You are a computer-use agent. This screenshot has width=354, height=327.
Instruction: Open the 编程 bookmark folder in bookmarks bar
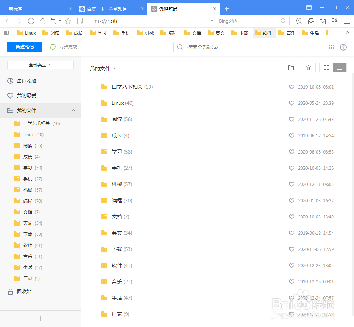[x=169, y=33]
